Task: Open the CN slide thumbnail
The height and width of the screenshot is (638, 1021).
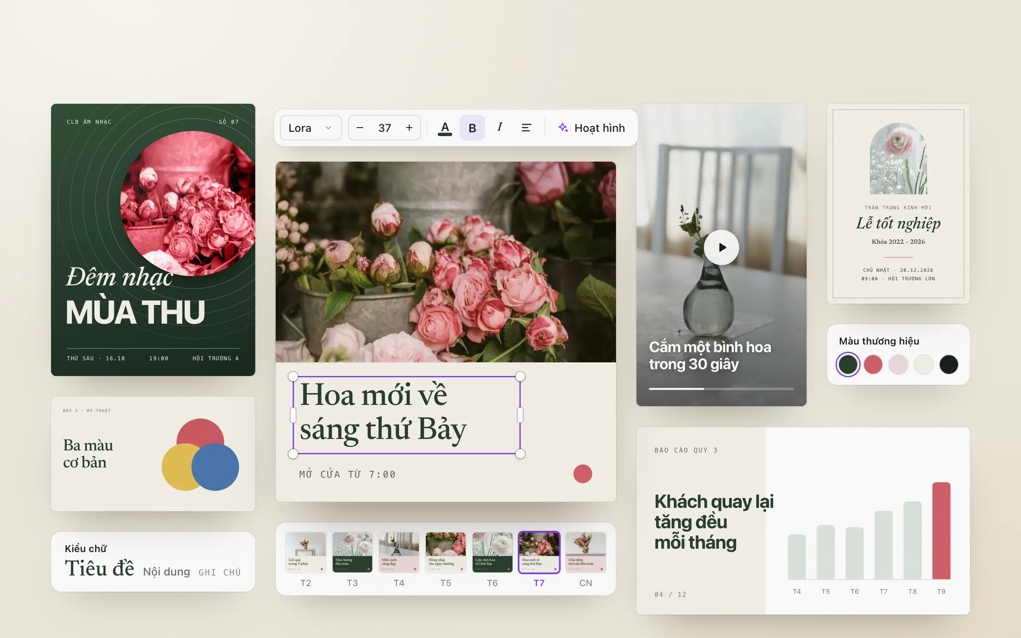Action: click(586, 552)
